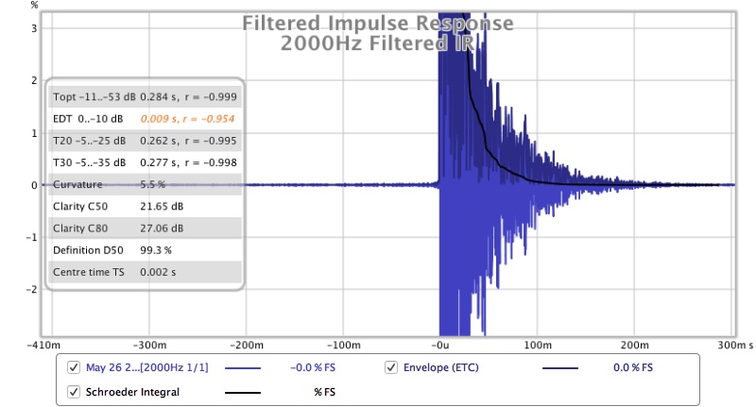This screenshot has width=756, height=407.
Task: Click the Centre time TS 0.002 s row
Action: tap(145, 272)
